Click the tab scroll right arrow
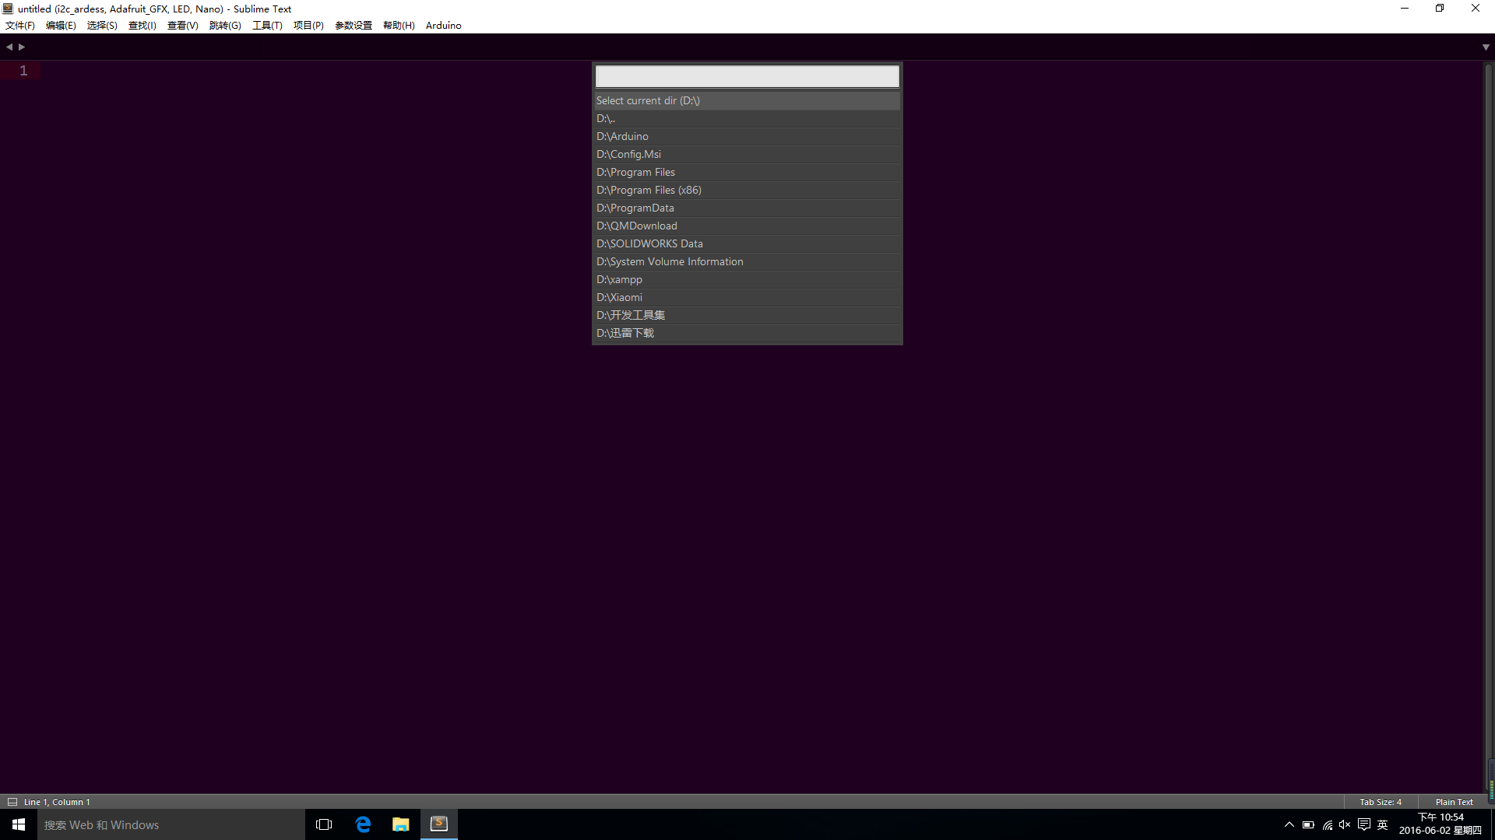Screen dimensions: 1495x840 click(22, 47)
